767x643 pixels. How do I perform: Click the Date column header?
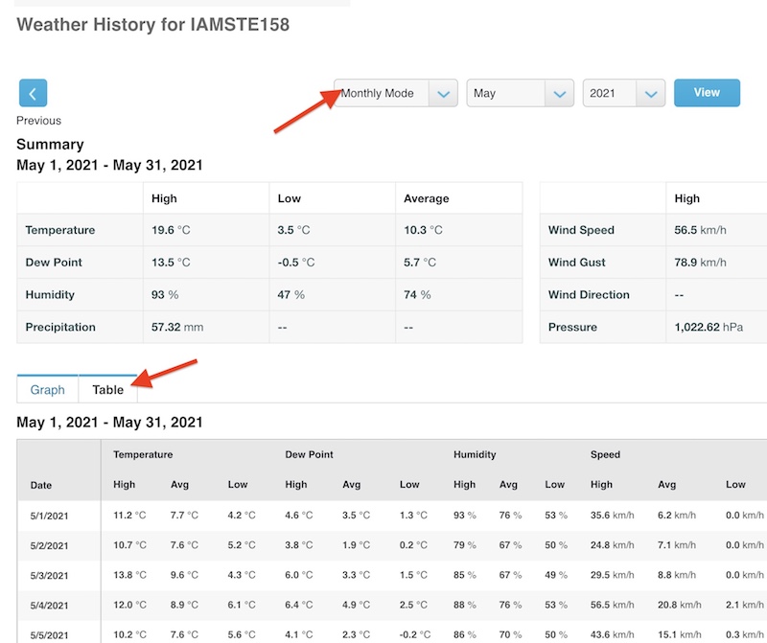pyautogui.click(x=41, y=485)
